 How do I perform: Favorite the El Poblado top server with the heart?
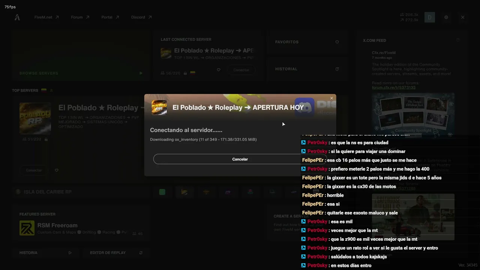point(57,170)
